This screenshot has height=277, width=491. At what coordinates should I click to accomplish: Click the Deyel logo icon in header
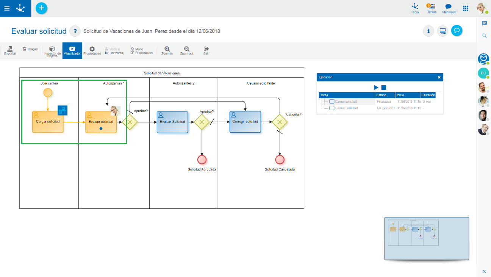[x=21, y=8]
